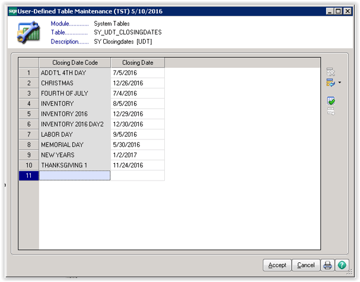This screenshot has height=282, width=360.
Task: Select the LABOR DAY code cell
Action: tap(74, 134)
